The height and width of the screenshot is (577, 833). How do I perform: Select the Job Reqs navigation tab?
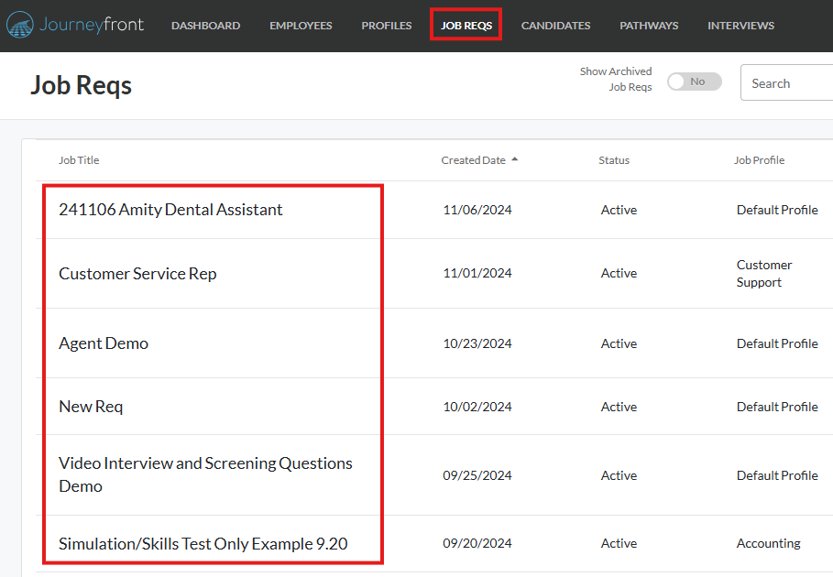[x=466, y=26]
